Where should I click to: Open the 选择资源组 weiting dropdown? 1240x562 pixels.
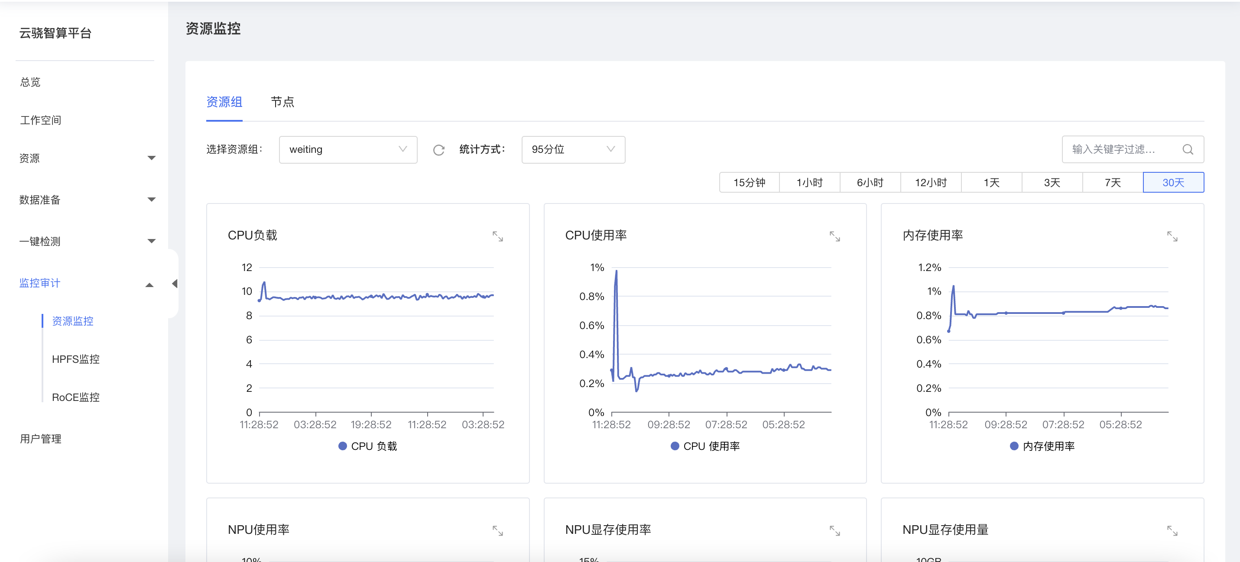click(x=348, y=150)
